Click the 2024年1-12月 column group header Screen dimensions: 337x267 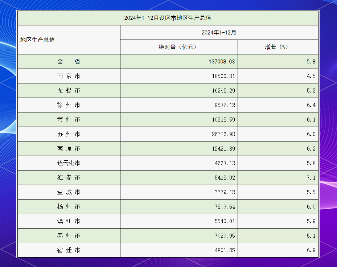tap(219, 32)
